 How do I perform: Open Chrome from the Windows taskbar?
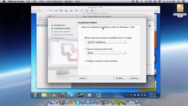click(53, 95)
